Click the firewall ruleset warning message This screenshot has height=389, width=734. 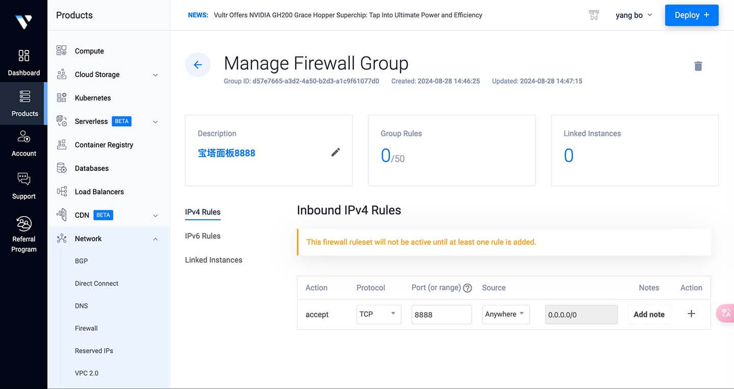click(x=421, y=242)
